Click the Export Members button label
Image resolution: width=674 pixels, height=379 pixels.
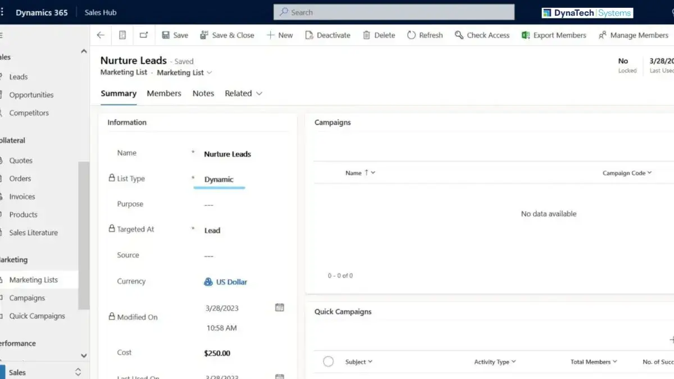[560, 35]
